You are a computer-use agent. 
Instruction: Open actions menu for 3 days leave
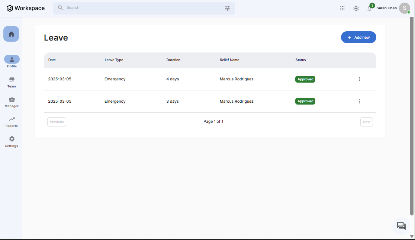click(x=359, y=101)
